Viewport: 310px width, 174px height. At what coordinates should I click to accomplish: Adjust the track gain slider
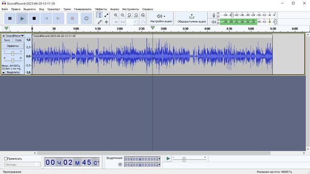pyautogui.click(x=13, y=53)
